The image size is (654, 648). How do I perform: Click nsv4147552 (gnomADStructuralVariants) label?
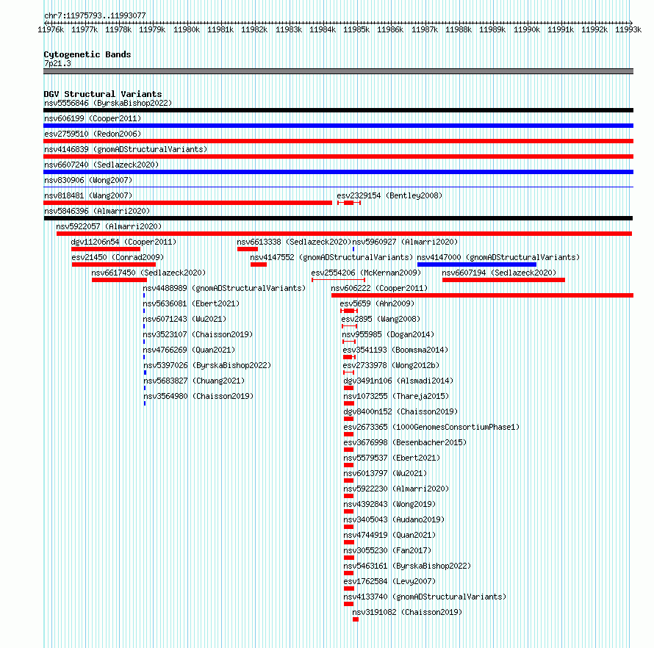[x=331, y=257]
